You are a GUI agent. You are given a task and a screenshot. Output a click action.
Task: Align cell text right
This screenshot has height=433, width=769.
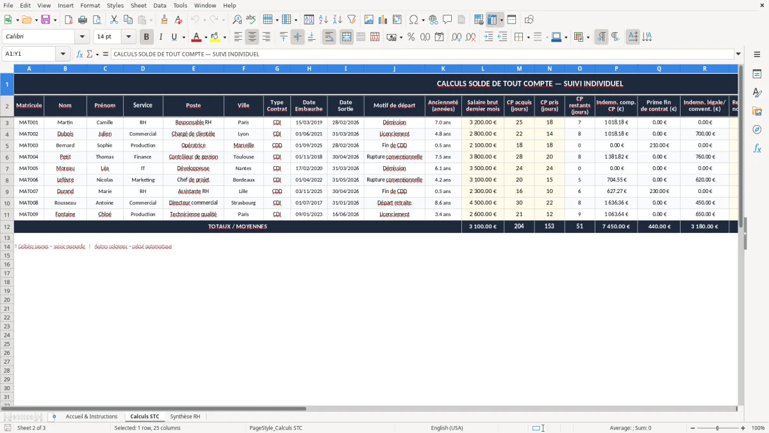pos(266,37)
